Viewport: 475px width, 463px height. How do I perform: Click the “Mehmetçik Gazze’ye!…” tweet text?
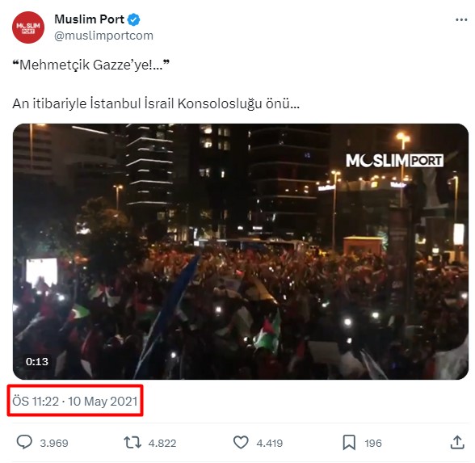(90, 65)
